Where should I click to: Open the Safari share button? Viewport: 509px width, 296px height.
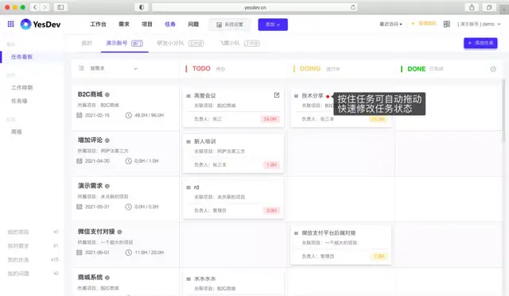click(472, 7)
